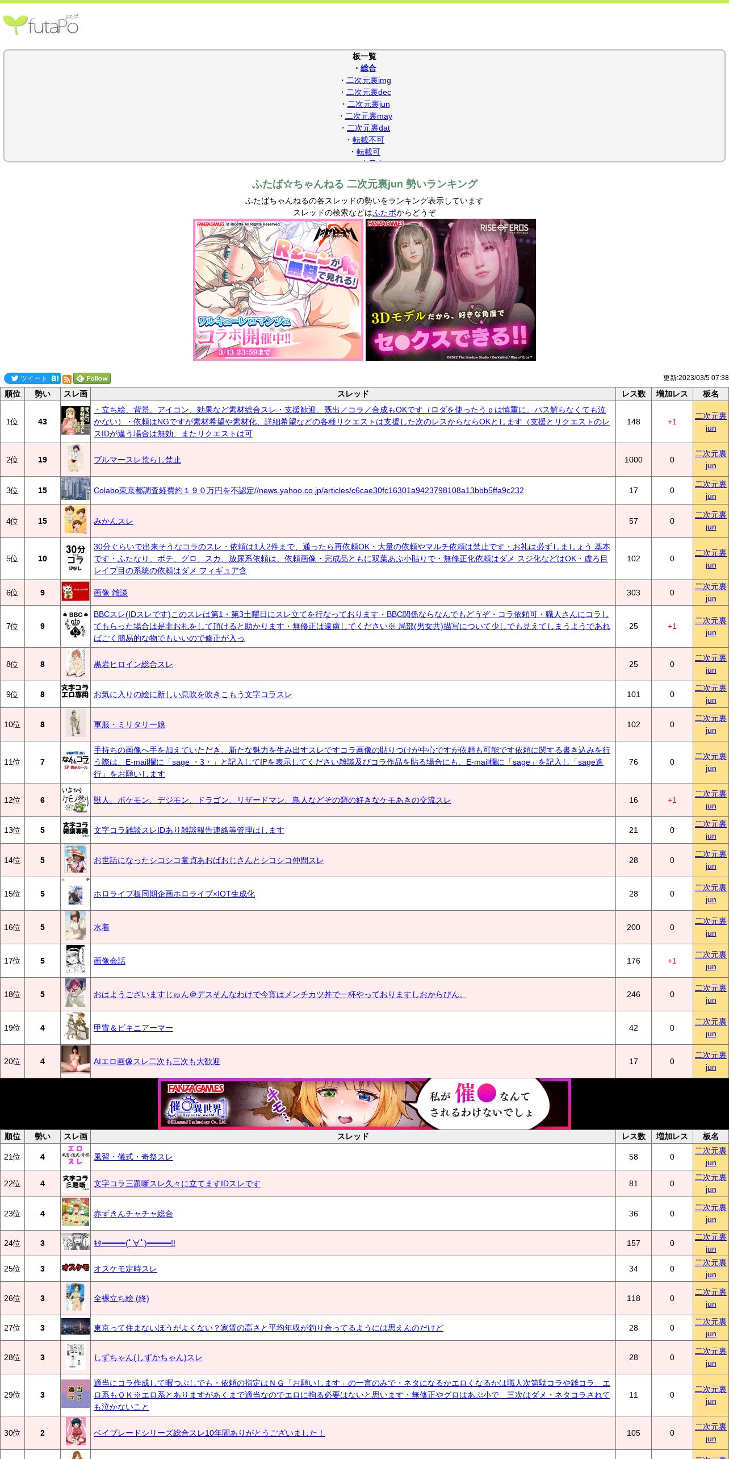729x1459 pixels.
Task: Click the BBC spade thumbnail
Action: click(76, 625)
